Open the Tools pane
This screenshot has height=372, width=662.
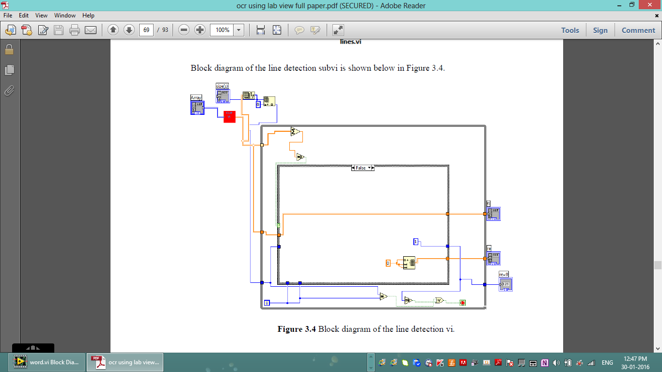(x=570, y=30)
